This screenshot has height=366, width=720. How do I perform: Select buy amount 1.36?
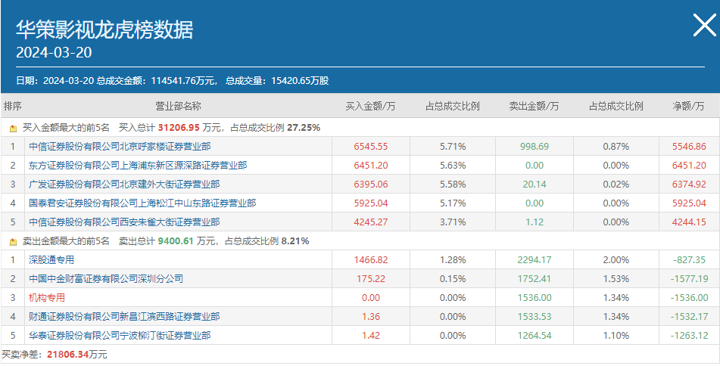371,317
